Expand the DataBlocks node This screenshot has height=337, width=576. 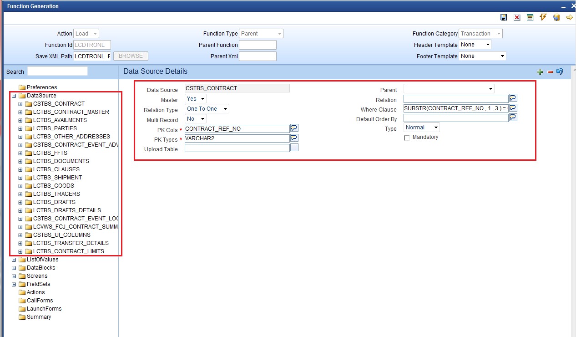point(14,268)
